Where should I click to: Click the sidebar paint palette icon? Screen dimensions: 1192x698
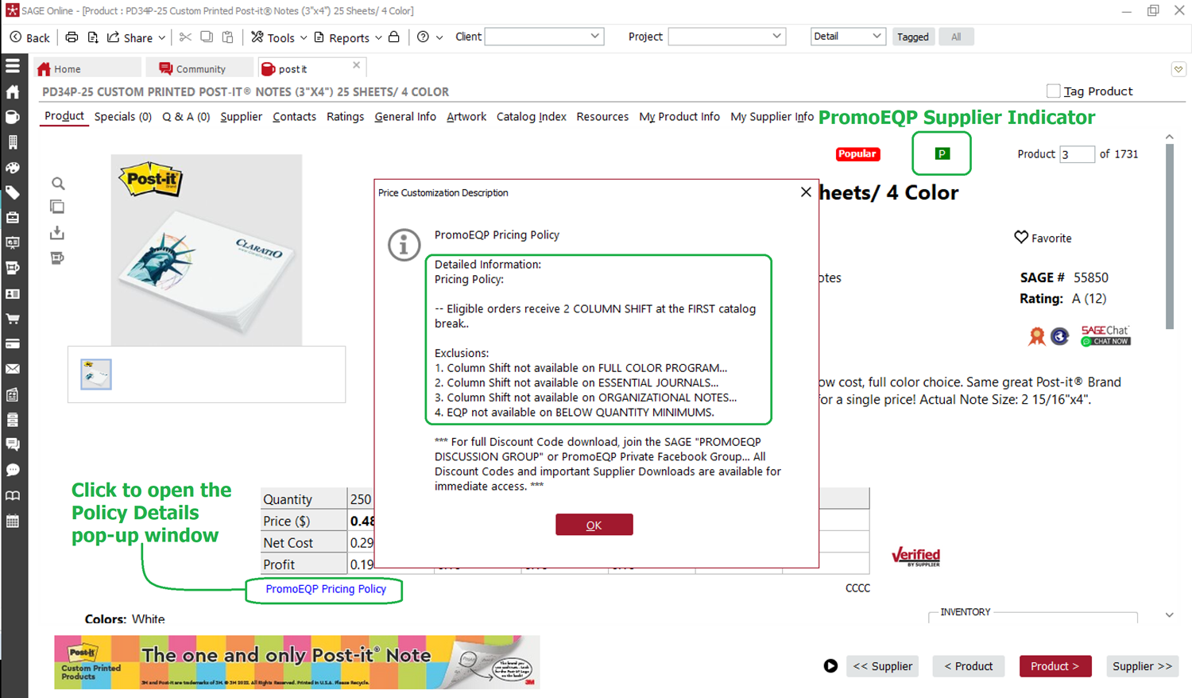[x=13, y=168]
